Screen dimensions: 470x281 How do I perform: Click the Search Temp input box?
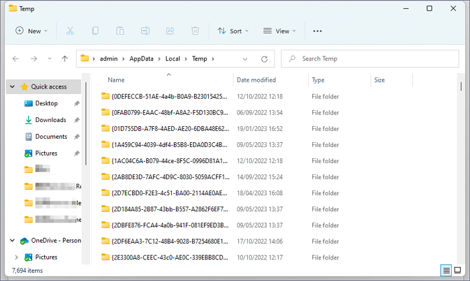click(x=370, y=58)
